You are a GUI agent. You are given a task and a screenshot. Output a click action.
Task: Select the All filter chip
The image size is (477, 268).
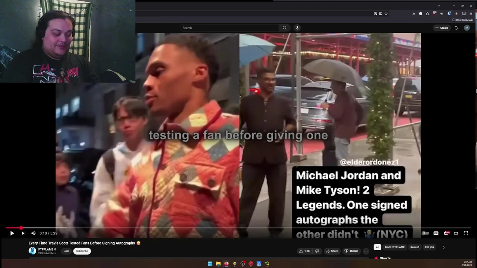[378, 247]
